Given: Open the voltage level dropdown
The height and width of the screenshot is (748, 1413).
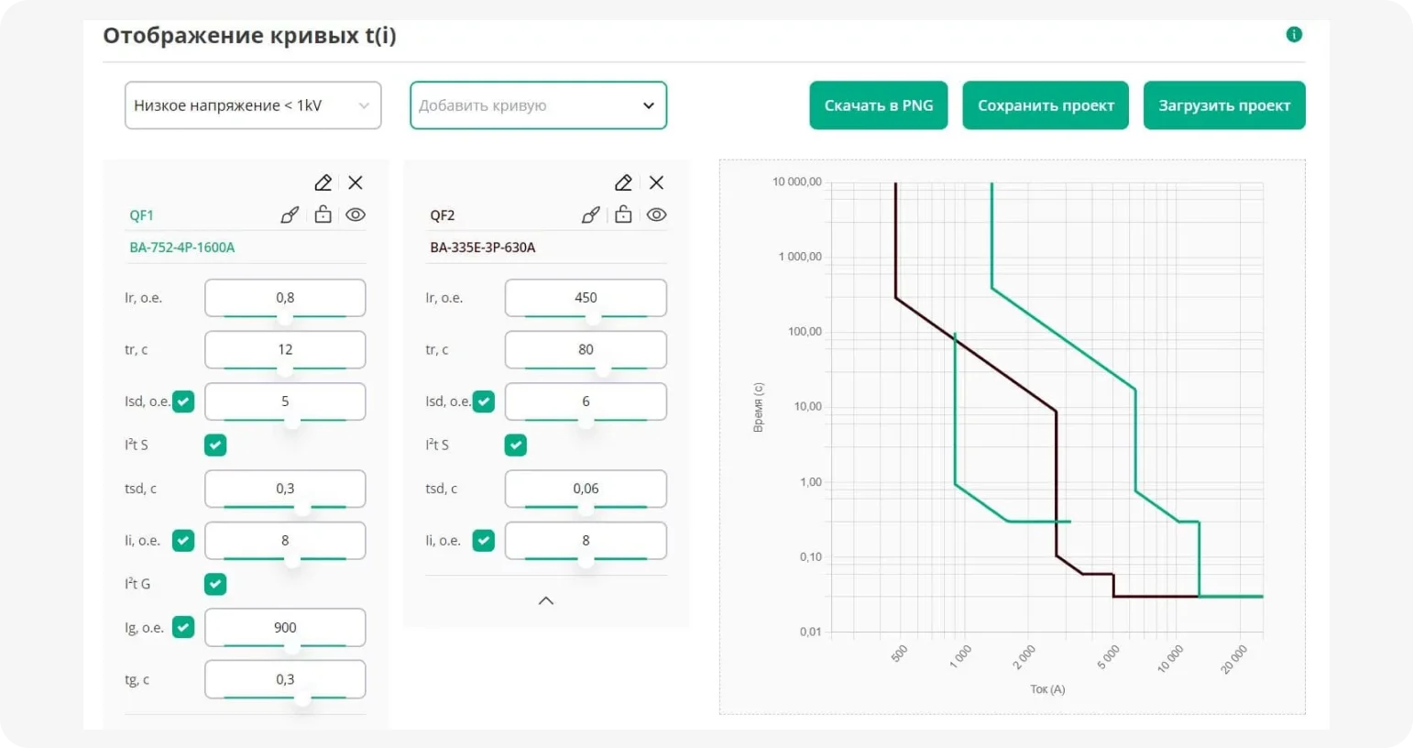Looking at the screenshot, I should click(x=253, y=105).
